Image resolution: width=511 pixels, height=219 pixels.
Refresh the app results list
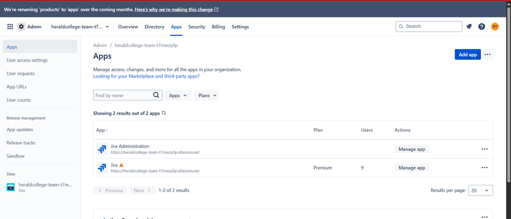[x=164, y=113]
